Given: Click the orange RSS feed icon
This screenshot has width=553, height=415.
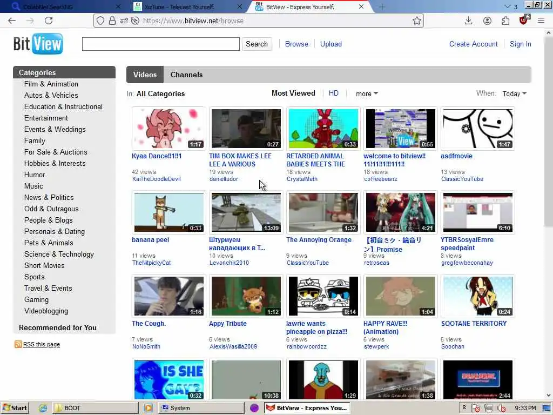Looking at the screenshot, I should (x=18, y=344).
